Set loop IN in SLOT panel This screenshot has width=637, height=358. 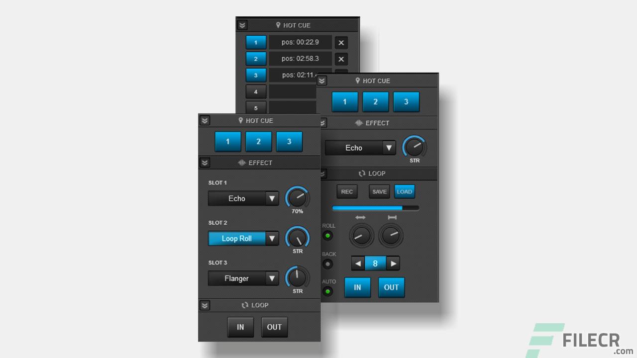pos(240,327)
